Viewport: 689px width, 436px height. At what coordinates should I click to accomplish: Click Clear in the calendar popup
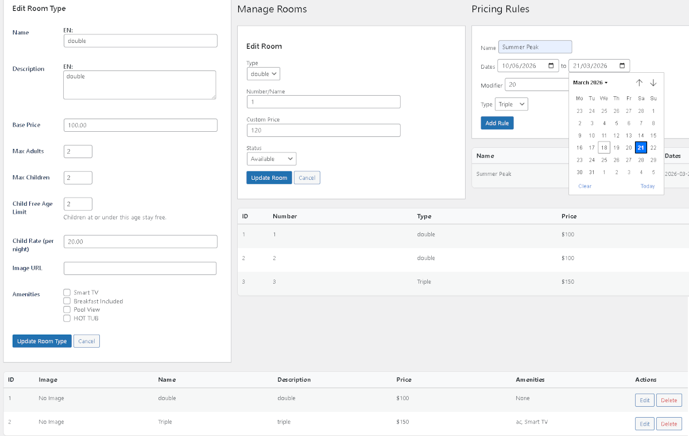click(x=585, y=186)
